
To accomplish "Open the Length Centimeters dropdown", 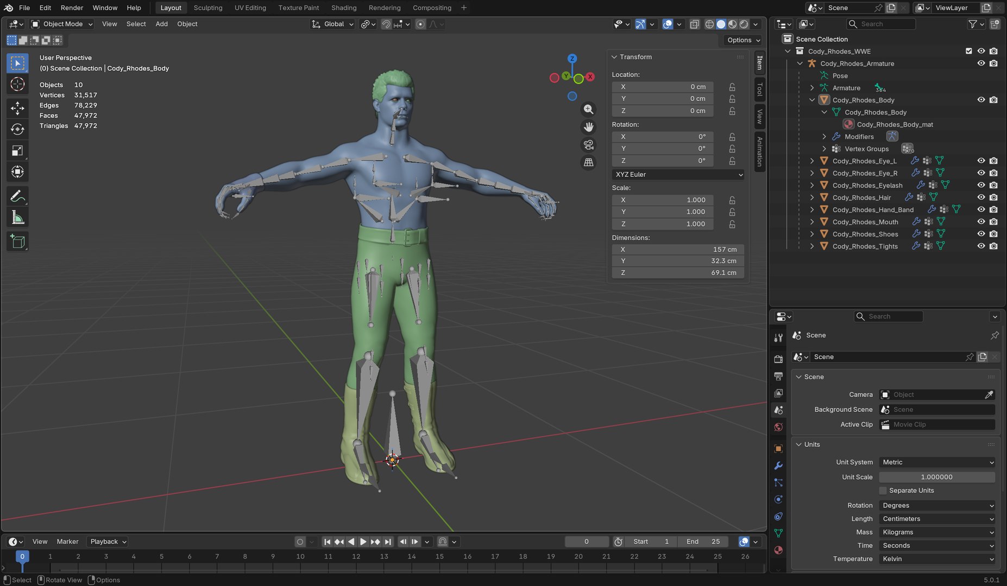I will pyautogui.click(x=937, y=519).
